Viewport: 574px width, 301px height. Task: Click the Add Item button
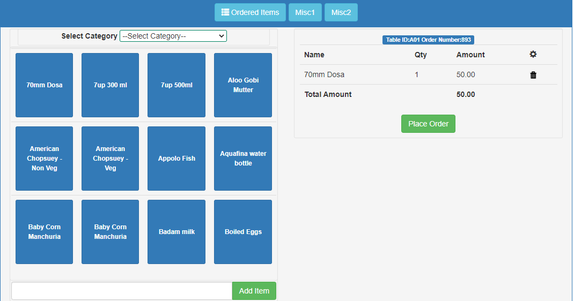(254, 291)
